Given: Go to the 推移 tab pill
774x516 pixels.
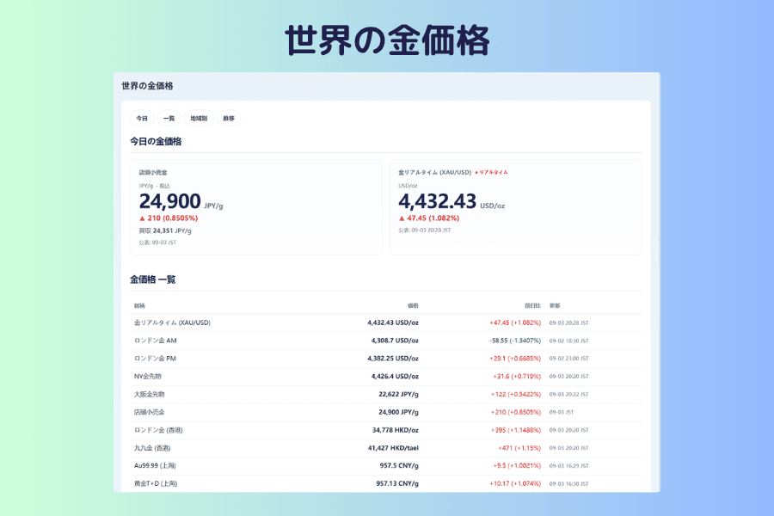Looking at the screenshot, I should click(229, 119).
